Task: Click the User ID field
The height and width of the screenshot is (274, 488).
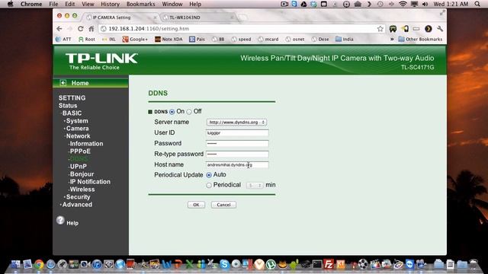Action: (237, 133)
